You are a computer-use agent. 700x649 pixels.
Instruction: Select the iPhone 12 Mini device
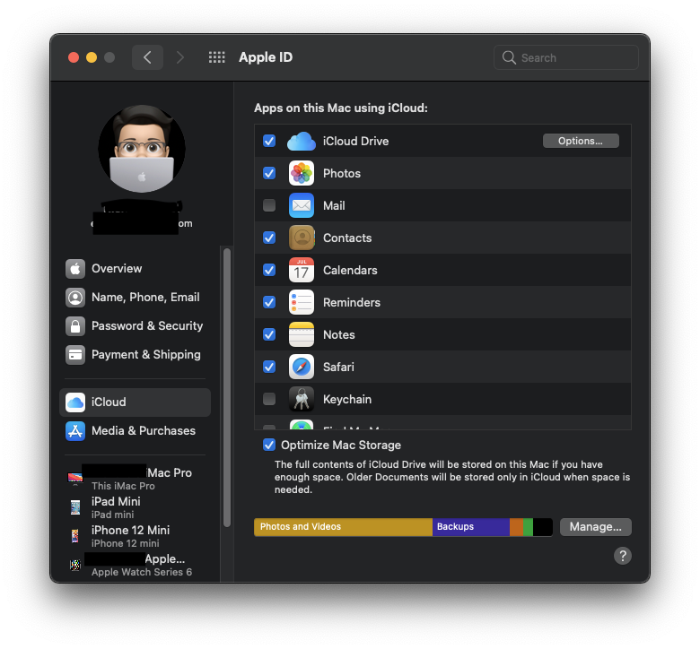pyautogui.click(x=130, y=535)
